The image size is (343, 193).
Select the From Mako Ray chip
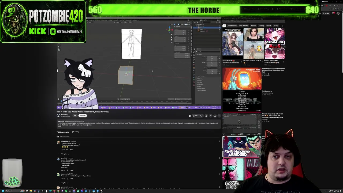[244, 26]
